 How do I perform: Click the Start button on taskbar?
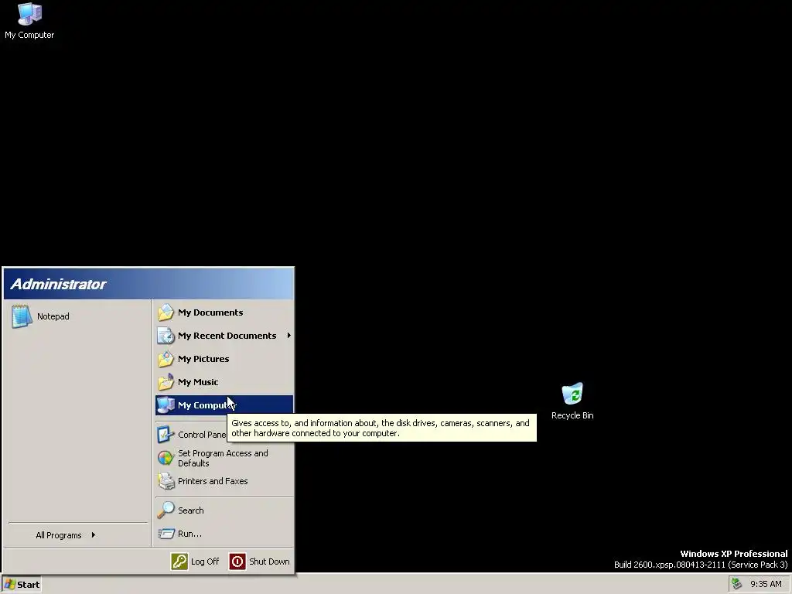point(22,585)
